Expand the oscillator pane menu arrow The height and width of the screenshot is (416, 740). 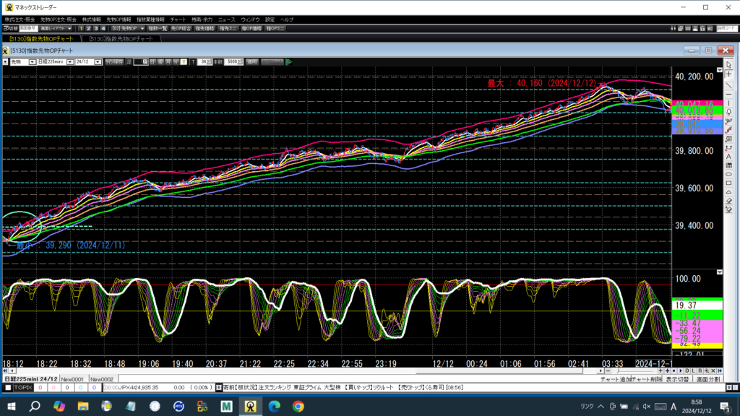click(x=719, y=272)
